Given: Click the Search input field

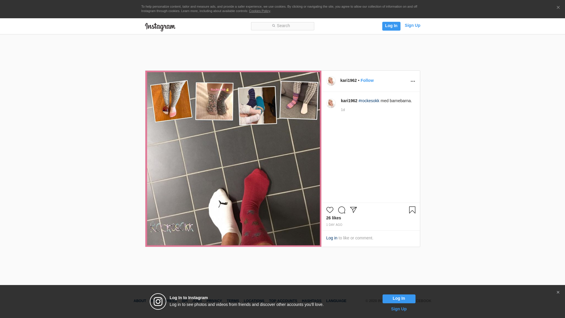Looking at the screenshot, I should coord(282,26).
